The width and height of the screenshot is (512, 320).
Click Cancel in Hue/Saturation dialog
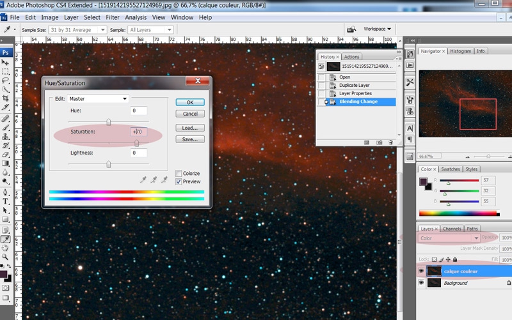coord(190,114)
